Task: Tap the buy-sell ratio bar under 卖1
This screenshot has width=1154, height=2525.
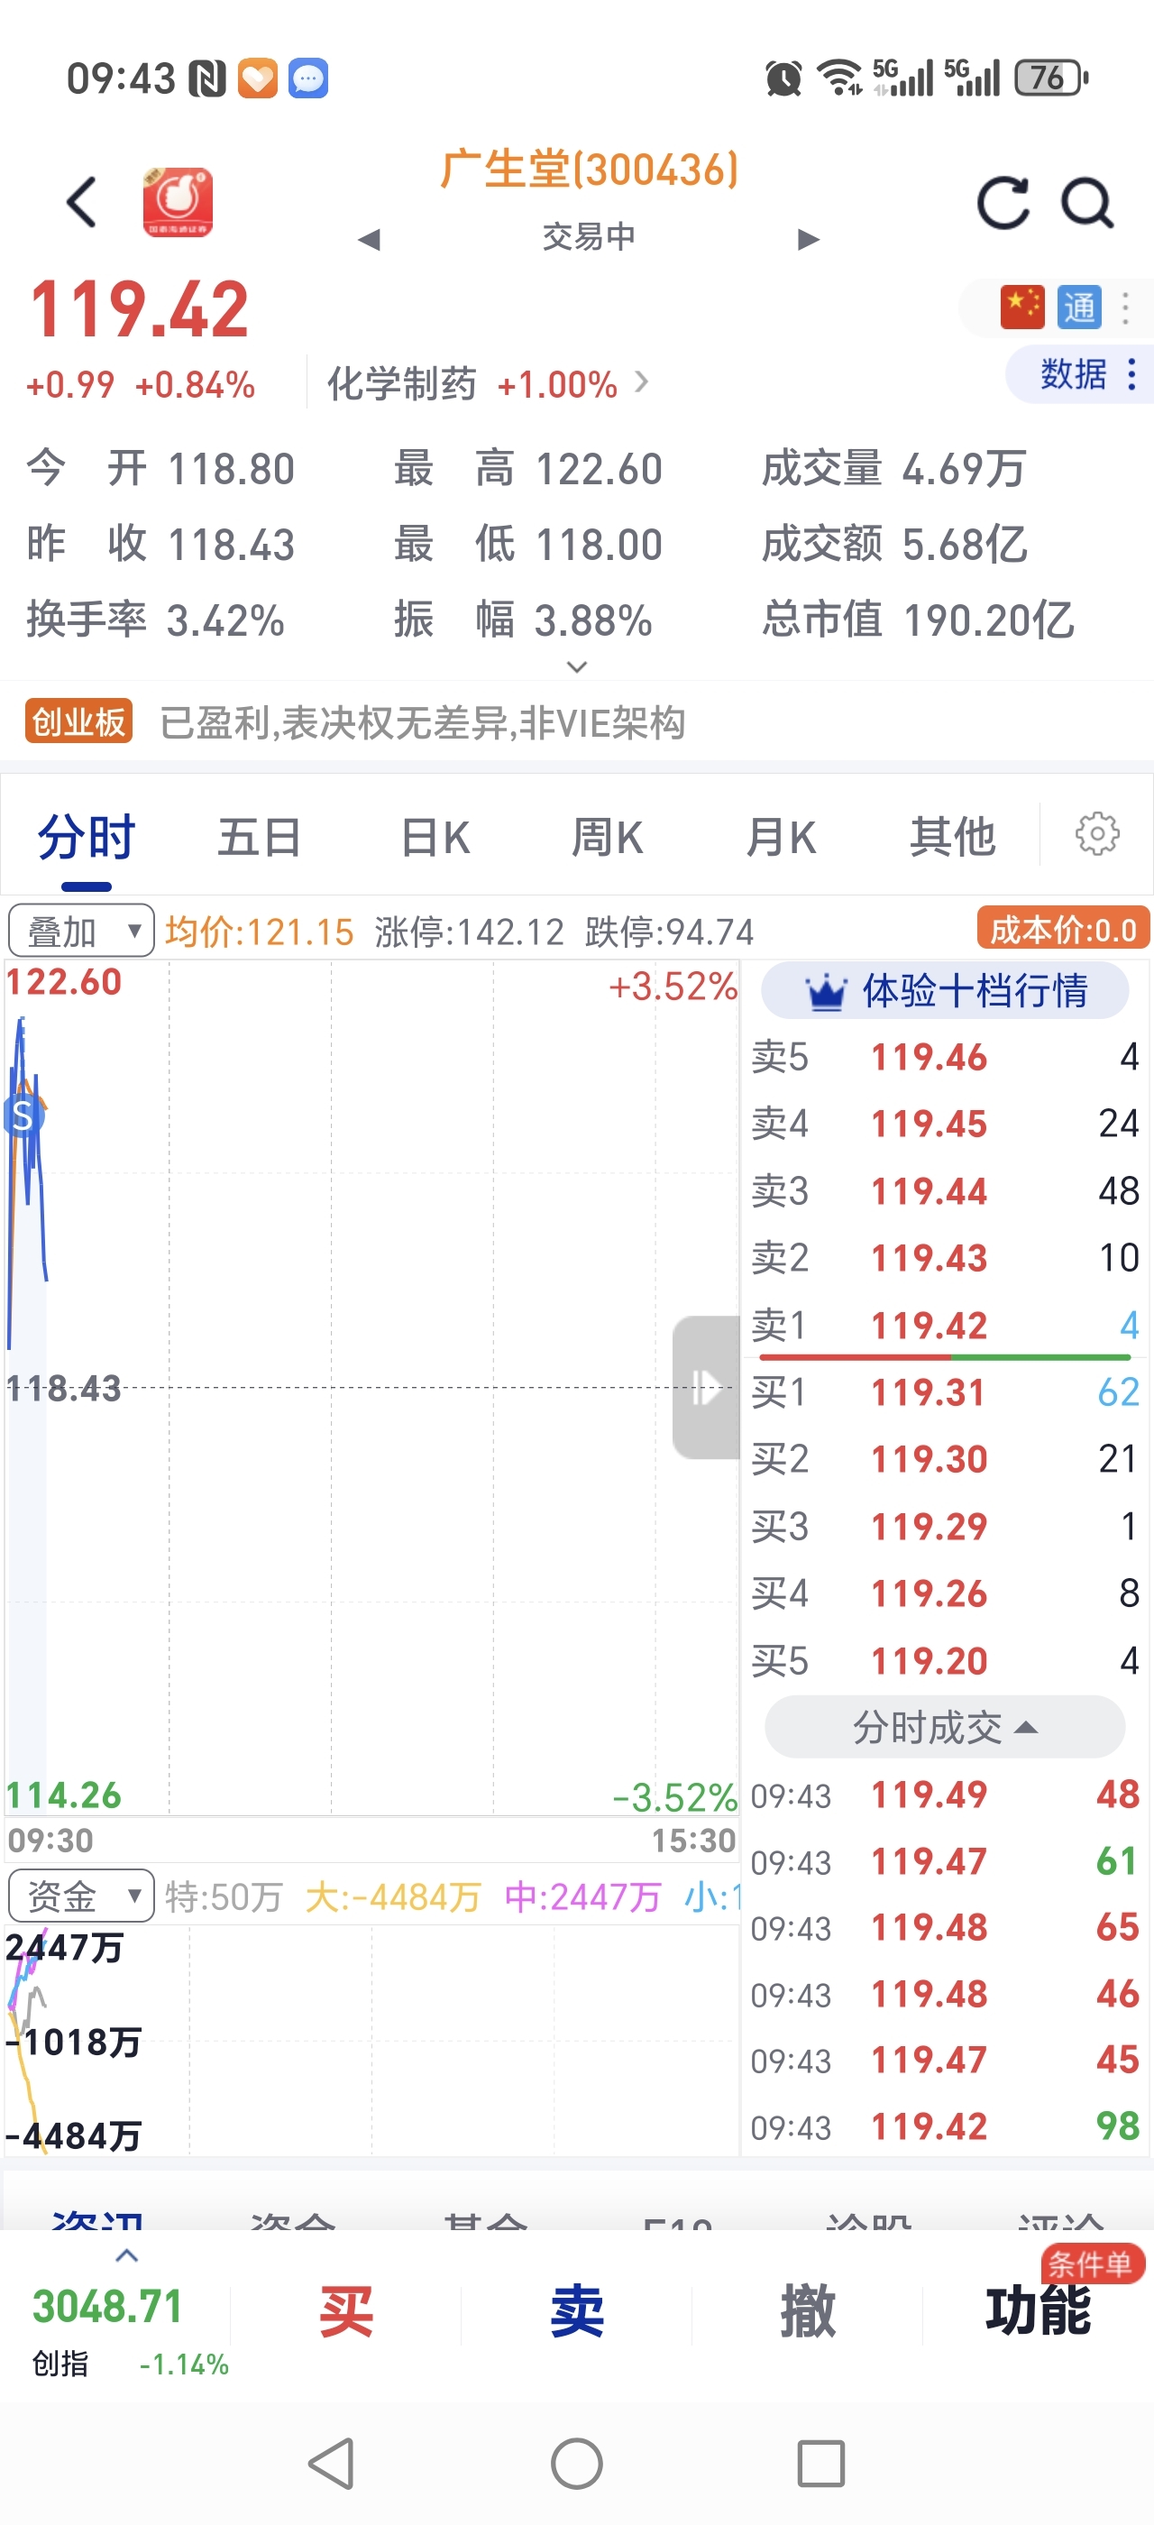Action: click(944, 1357)
